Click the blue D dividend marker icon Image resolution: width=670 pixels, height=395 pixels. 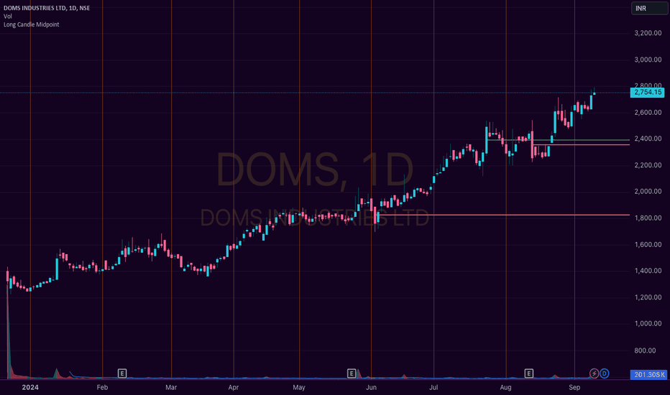coord(604,373)
